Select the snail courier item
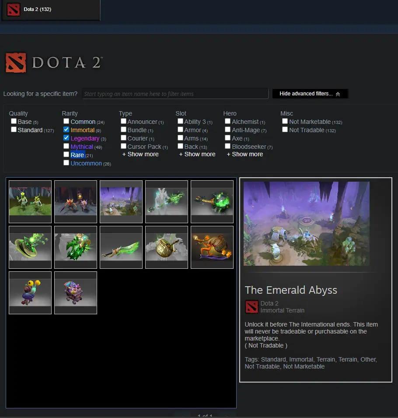Viewport: 398px width, 418px height. click(30, 293)
